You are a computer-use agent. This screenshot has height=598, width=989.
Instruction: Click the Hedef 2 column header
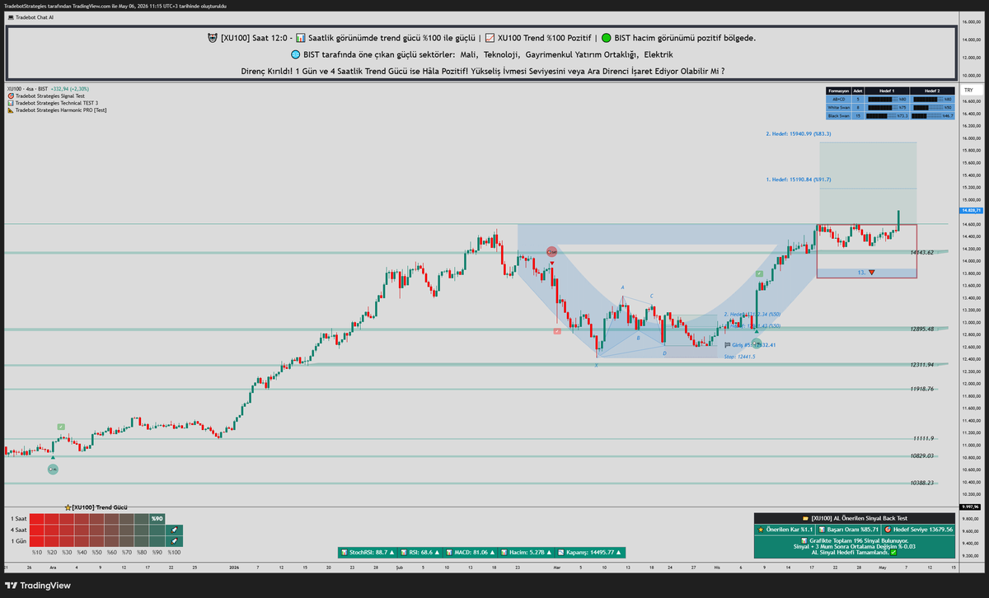point(932,90)
